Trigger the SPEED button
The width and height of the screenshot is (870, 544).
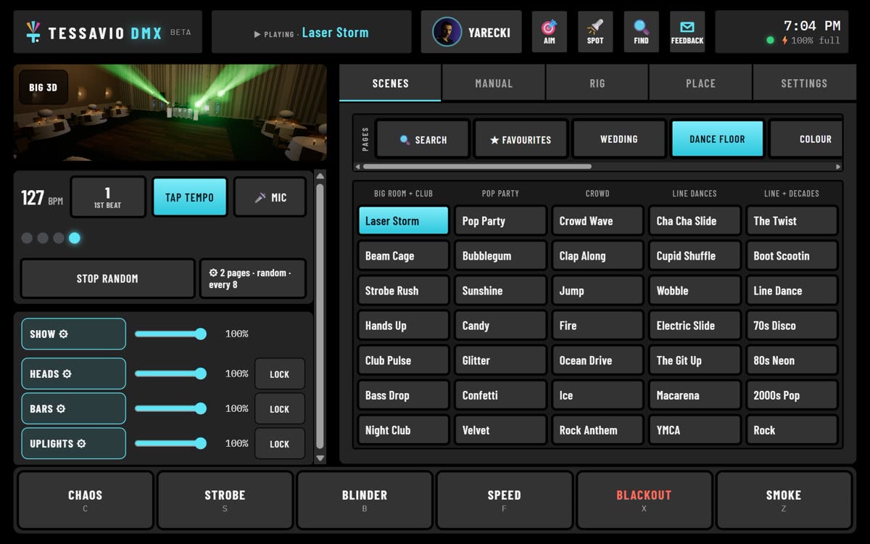pos(504,500)
